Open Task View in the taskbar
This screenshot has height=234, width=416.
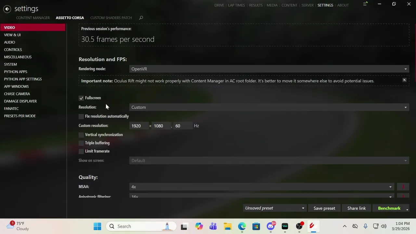(x=184, y=226)
